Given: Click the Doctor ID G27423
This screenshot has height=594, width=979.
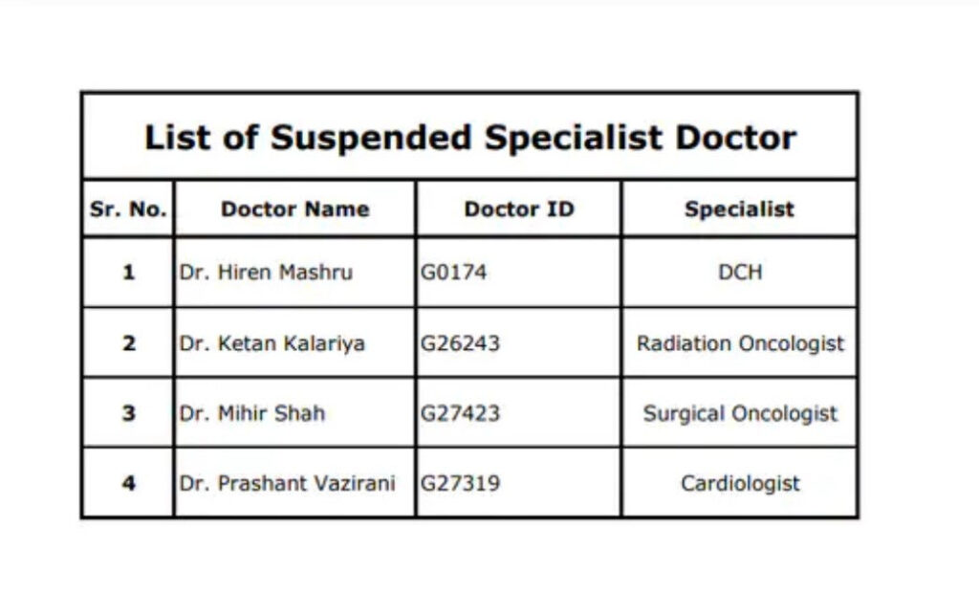Looking at the screenshot, I should pos(460,413).
